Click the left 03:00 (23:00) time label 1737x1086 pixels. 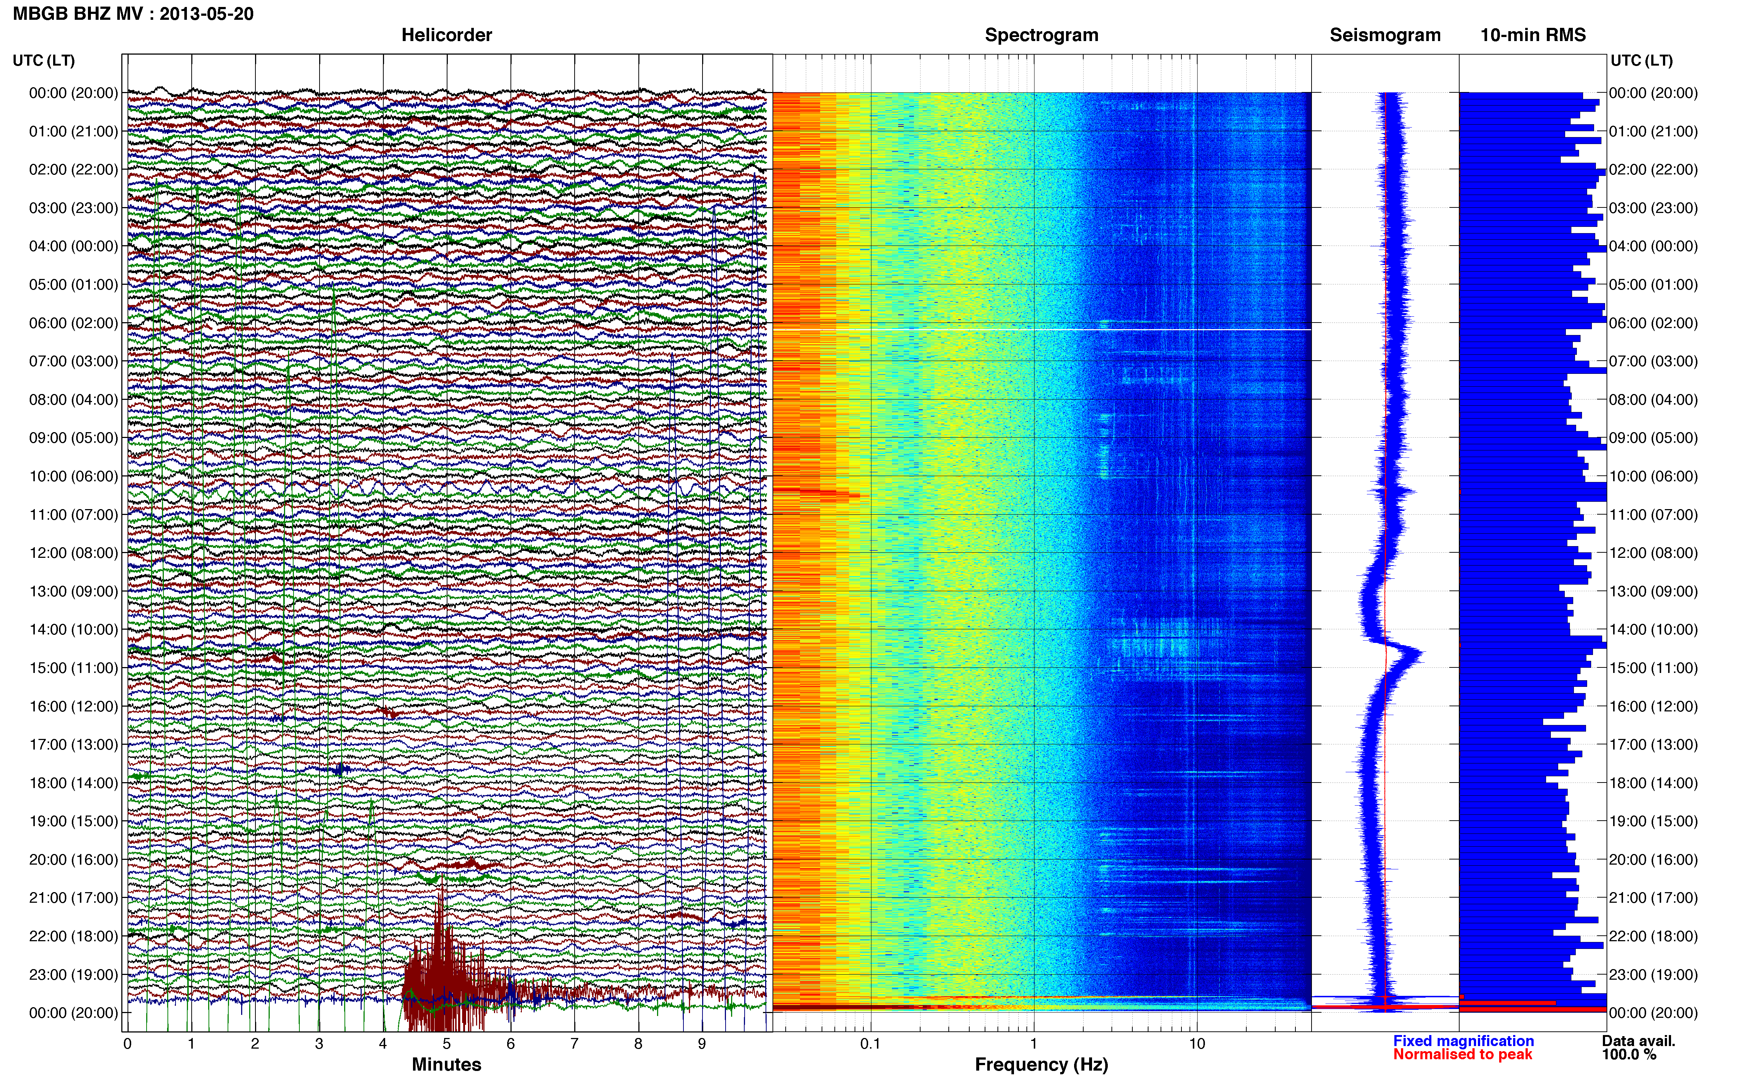pyautogui.click(x=73, y=208)
